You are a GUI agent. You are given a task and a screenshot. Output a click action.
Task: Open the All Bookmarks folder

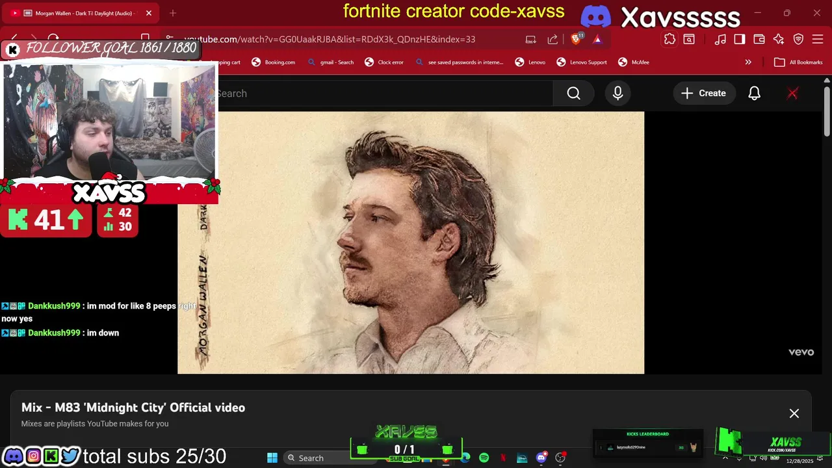799,62
